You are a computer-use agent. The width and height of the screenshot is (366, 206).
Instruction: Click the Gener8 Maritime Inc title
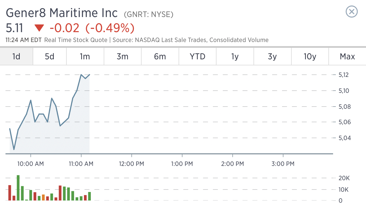point(62,13)
